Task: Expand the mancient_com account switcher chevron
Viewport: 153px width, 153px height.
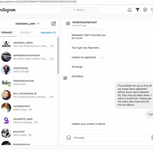Action: click(x=38, y=24)
